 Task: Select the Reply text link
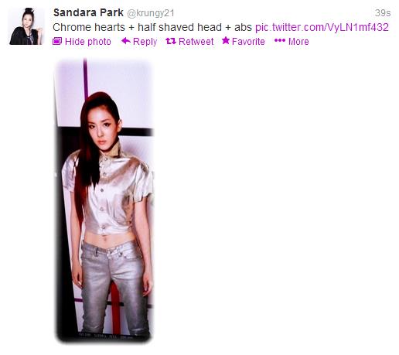[145, 42]
